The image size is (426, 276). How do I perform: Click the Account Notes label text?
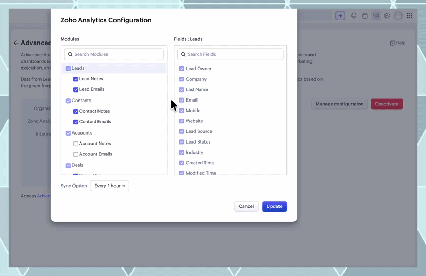coord(95,143)
